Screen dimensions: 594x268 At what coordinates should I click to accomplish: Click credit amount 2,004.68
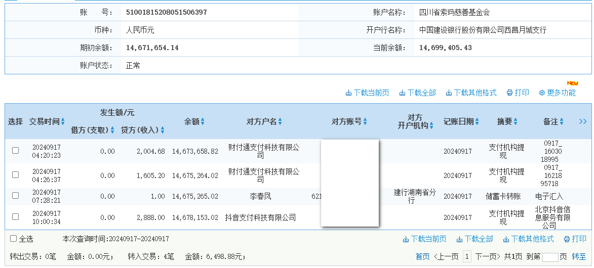coord(151,151)
